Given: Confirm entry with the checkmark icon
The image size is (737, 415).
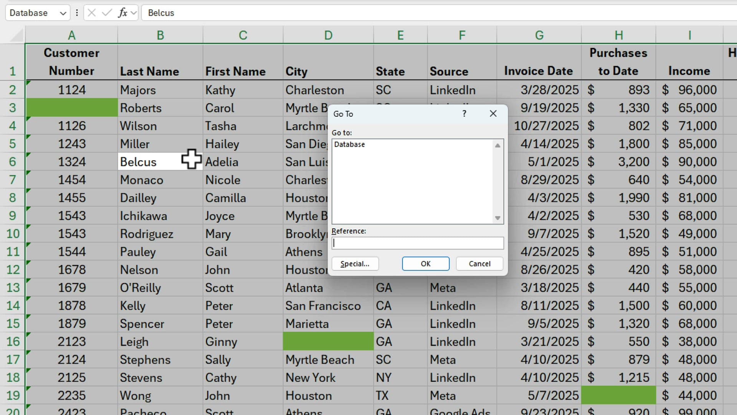Looking at the screenshot, I should [x=107, y=13].
